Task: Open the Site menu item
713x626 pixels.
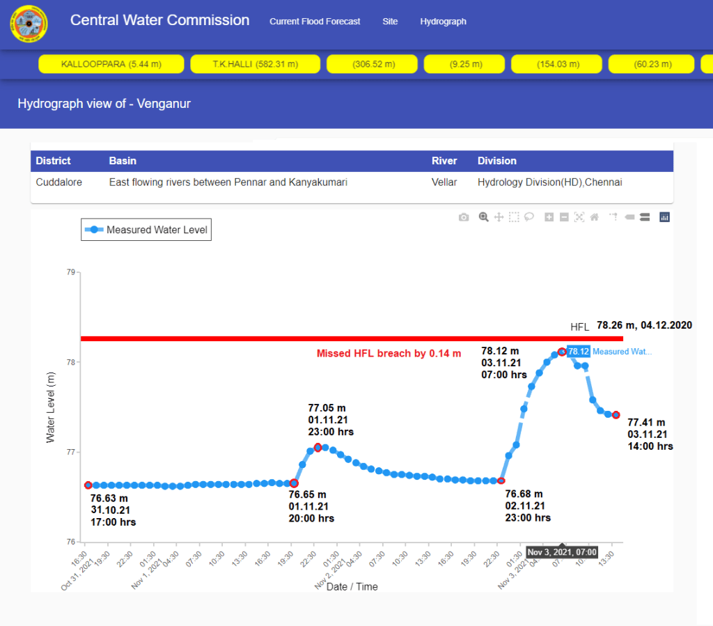Action: pyautogui.click(x=390, y=22)
